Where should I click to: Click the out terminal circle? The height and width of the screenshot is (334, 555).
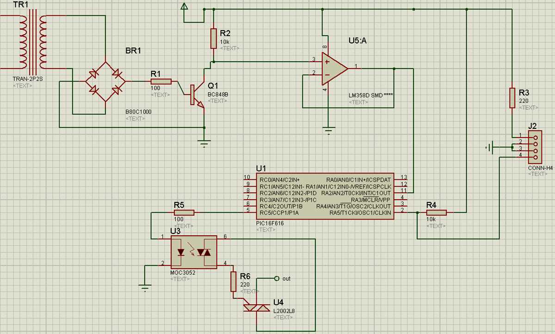pyautogui.click(x=277, y=278)
